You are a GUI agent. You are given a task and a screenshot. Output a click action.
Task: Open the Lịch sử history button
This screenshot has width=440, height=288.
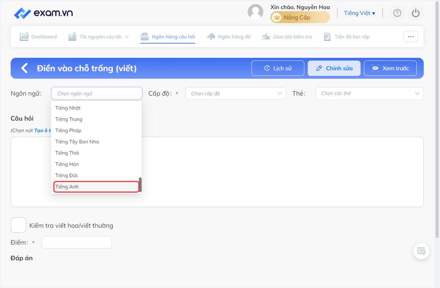pyautogui.click(x=278, y=68)
